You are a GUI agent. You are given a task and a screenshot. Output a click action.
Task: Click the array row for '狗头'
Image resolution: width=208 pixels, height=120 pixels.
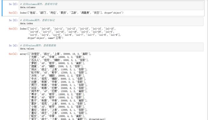coord(58,69)
